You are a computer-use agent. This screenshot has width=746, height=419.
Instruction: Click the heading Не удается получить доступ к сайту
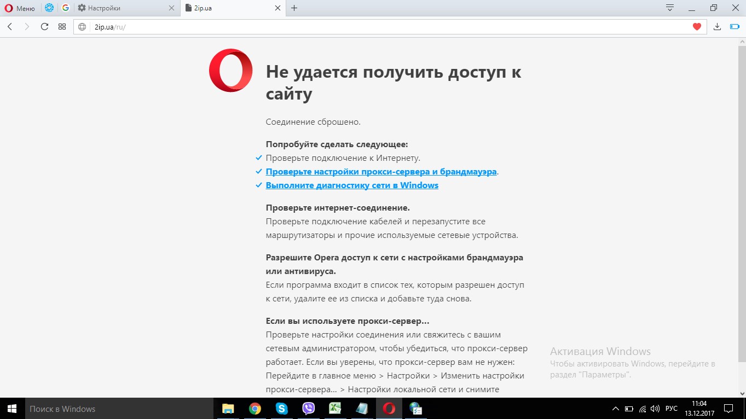394,83
